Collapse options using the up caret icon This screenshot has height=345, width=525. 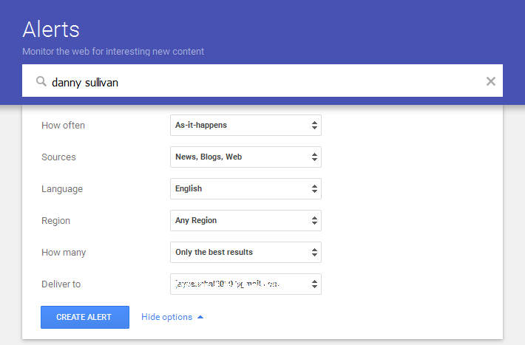coord(200,317)
